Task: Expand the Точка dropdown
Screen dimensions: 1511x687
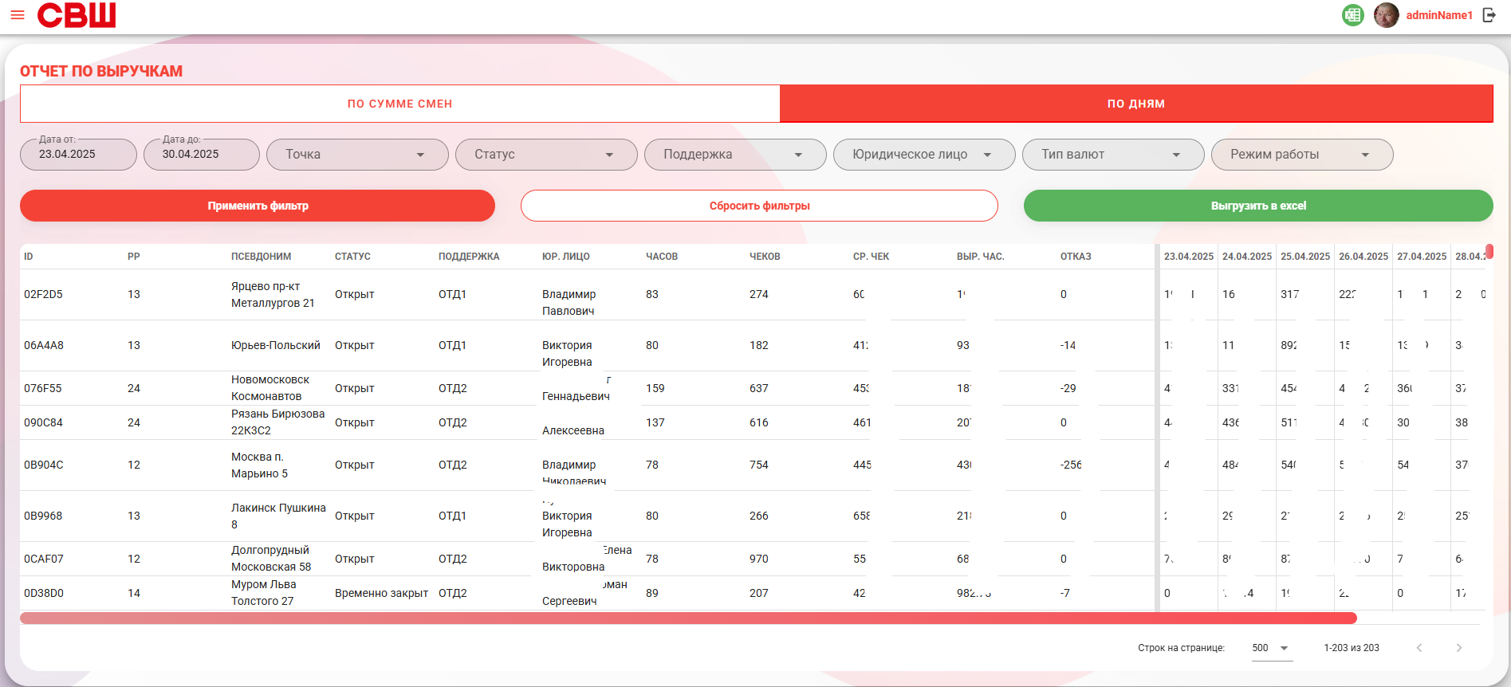Action: (x=357, y=155)
